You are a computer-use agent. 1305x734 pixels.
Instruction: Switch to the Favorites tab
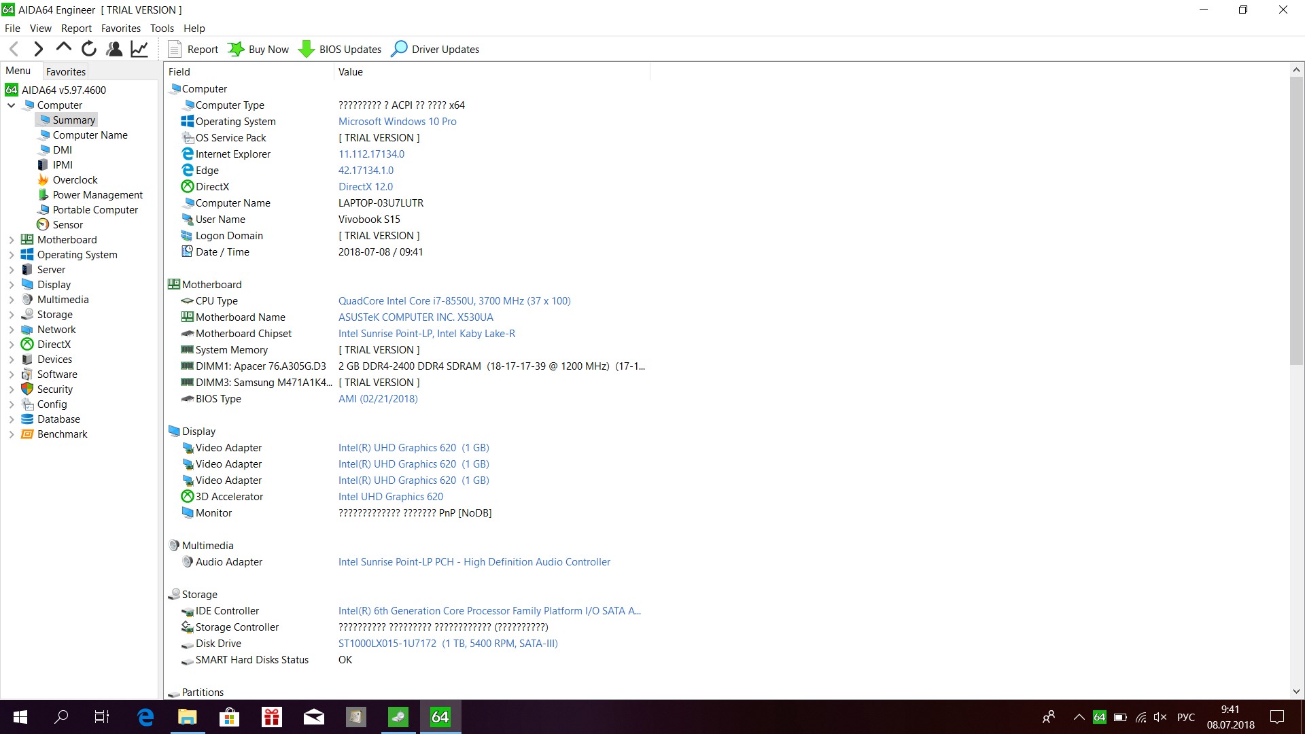66,71
